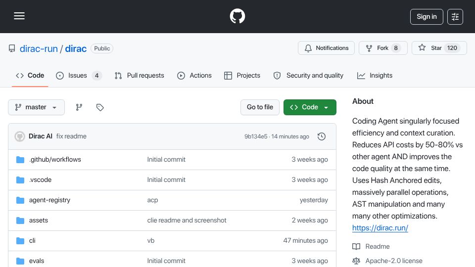This screenshot has height=267, width=475.
Task: Open the Apache-2.0 license link
Action: [x=394, y=261]
